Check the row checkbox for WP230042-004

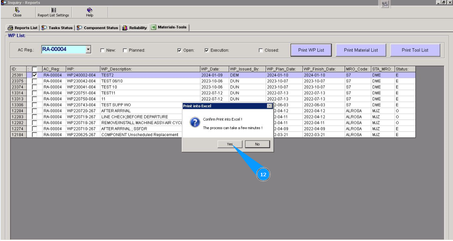[x=35, y=81]
